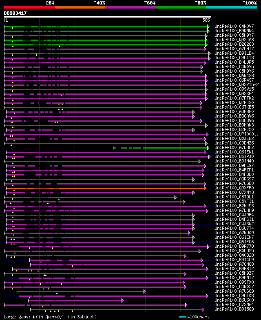Image resolution: width=261 pixels, height=320 pixels.
Task: Click the arrowhead ending the A7NU09 alignment
Action: 189,233
